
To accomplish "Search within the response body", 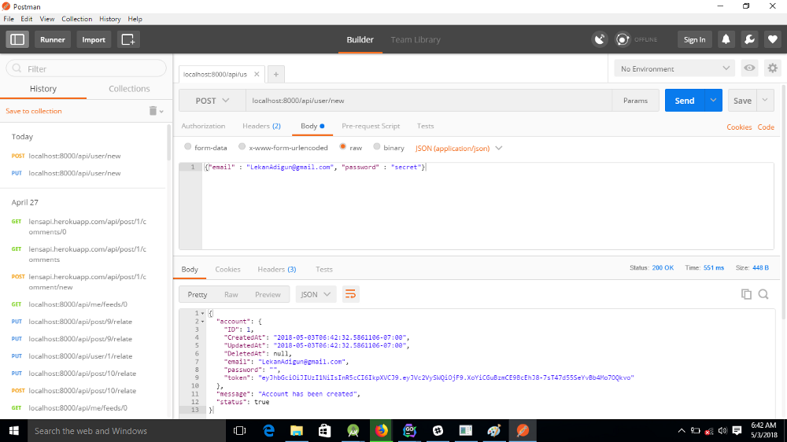I will point(763,294).
